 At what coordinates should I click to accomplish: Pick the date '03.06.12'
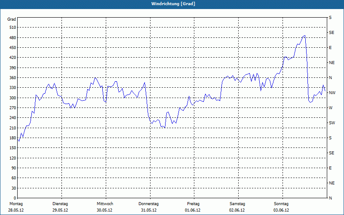point(281,210)
